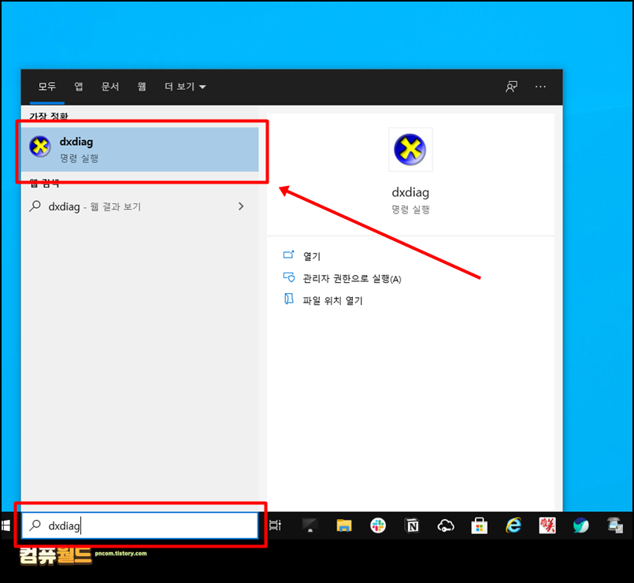Click the magnifier icon next to the dxdiag web result
The height and width of the screenshot is (583, 634).
[35, 206]
